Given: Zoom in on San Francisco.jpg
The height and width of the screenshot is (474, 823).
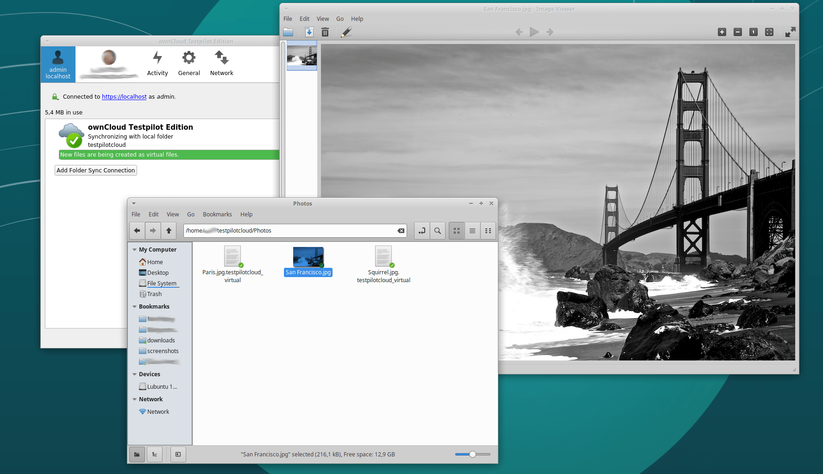Looking at the screenshot, I should [722, 32].
